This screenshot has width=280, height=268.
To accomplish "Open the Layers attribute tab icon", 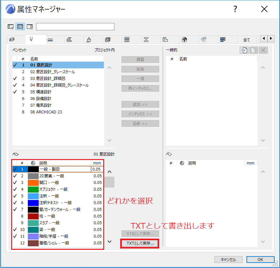I will (x=12, y=39).
